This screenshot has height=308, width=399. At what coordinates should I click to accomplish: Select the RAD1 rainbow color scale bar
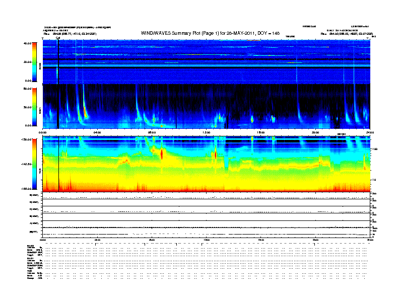pos(34,107)
